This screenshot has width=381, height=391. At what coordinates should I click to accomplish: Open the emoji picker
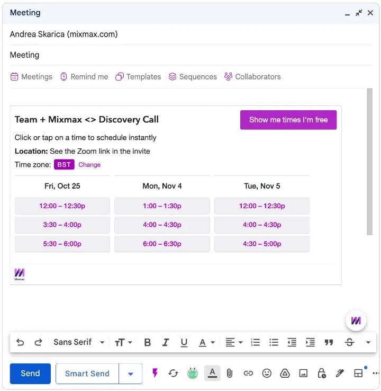click(x=267, y=374)
